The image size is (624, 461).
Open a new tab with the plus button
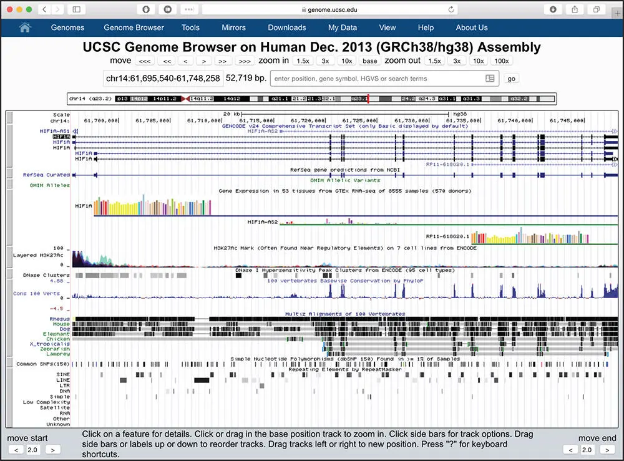(617, 13)
